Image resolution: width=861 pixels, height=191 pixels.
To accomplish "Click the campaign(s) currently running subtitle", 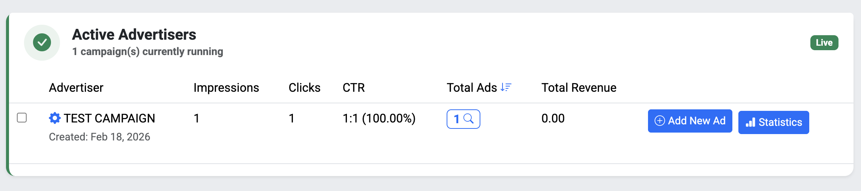I will tap(147, 52).
